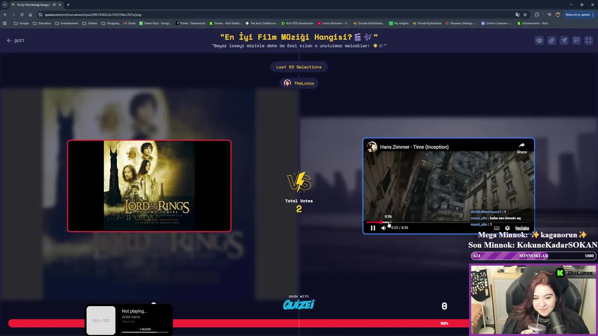Click the Not playing album art placeholder
This screenshot has width=598, height=336.
[x=101, y=321]
